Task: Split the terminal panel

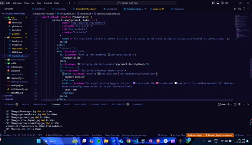Action: click(235, 104)
